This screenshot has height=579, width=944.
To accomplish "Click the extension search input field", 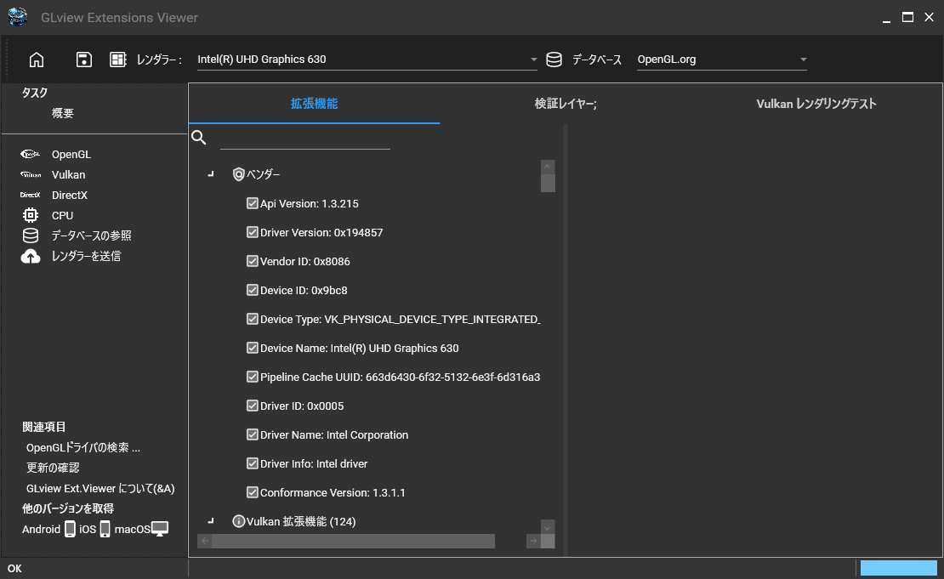I will coord(305,139).
